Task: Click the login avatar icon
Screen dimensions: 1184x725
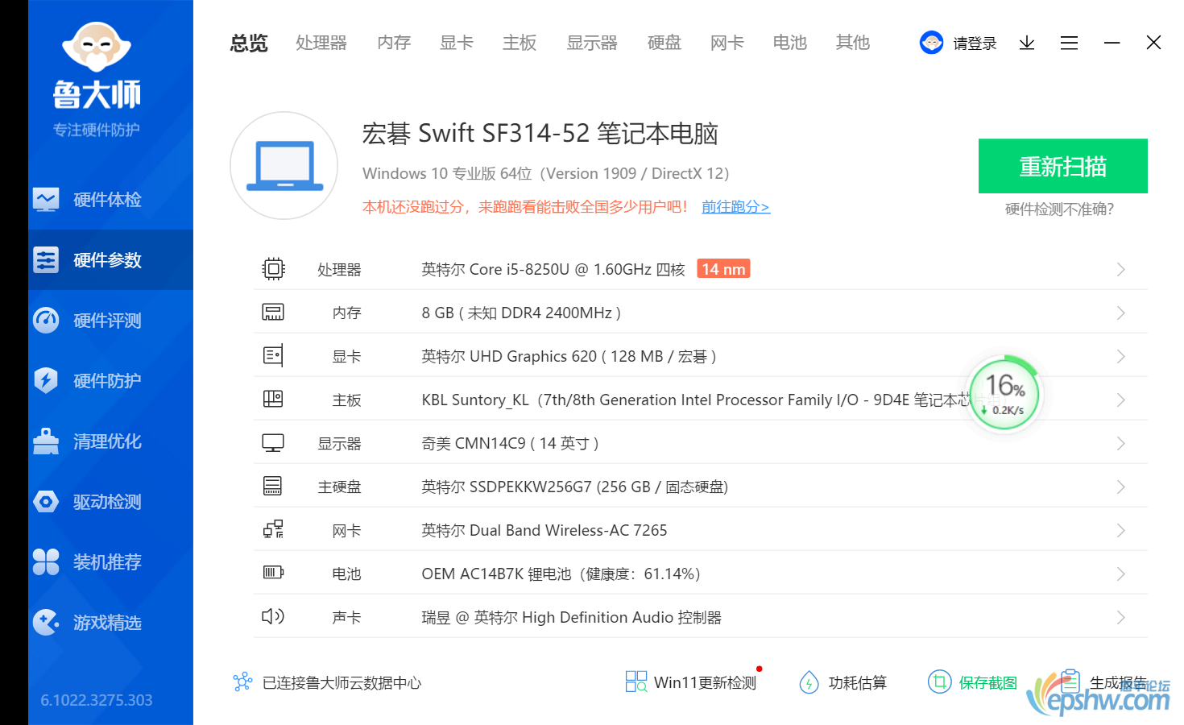Action: [931, 43]
